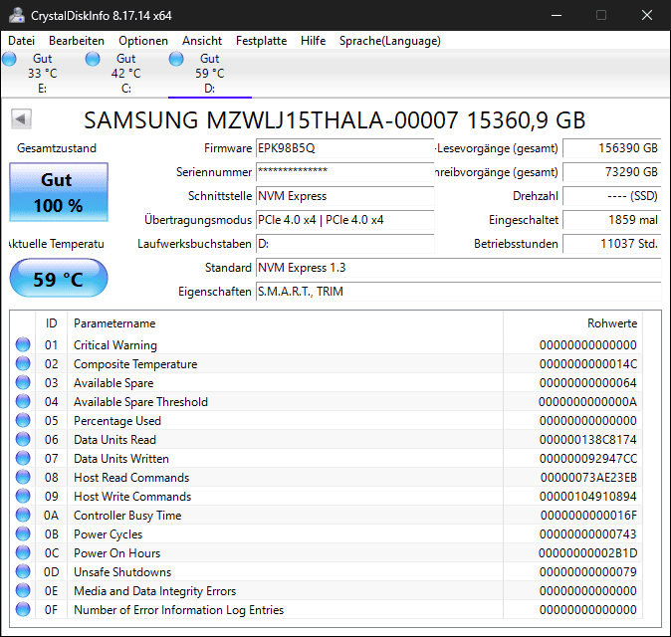
Task: Click the Seriennummer masked field
Action: pyautogui.click(x=344, y=172)
